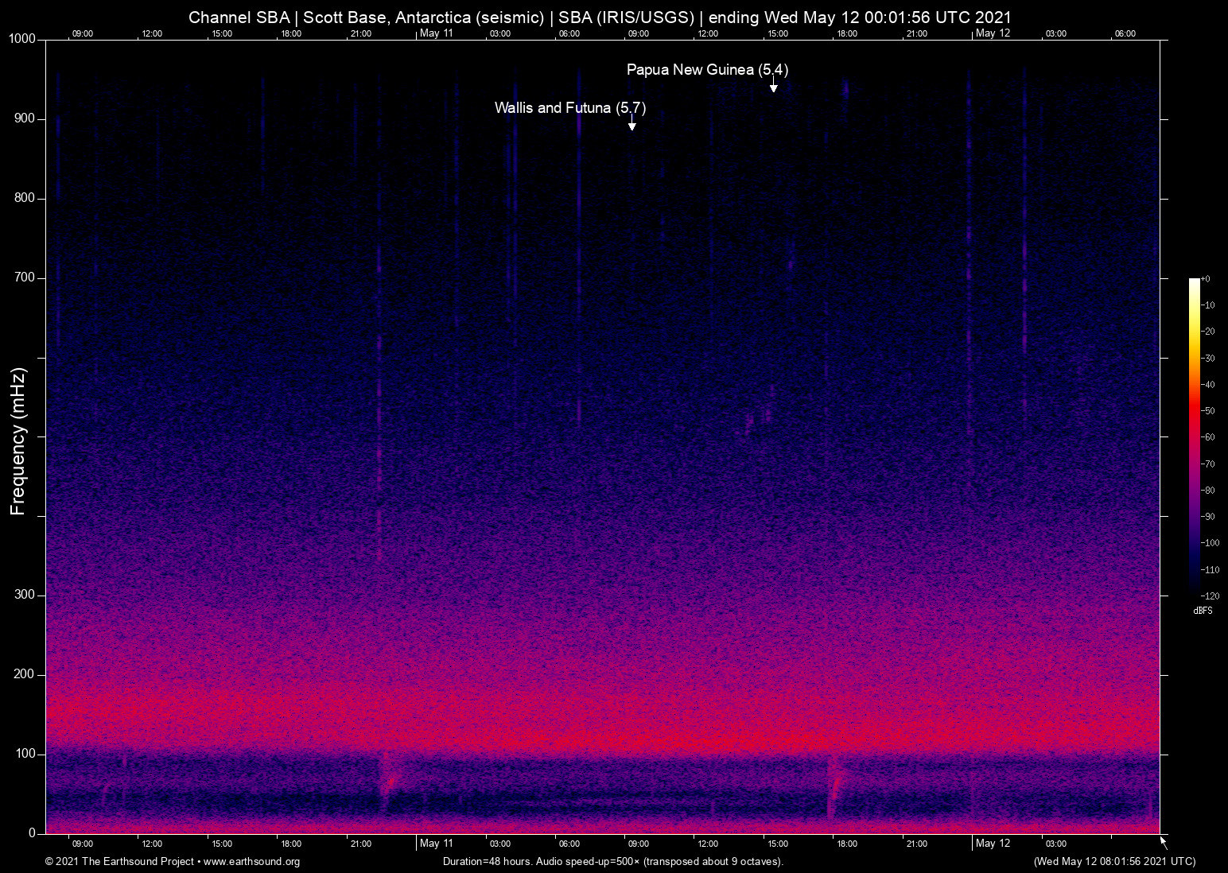The width and height of the screenshot is (1228, 873).
Task: Click the Wallis and Futuna annotation arrow
Action: [632, 122]
